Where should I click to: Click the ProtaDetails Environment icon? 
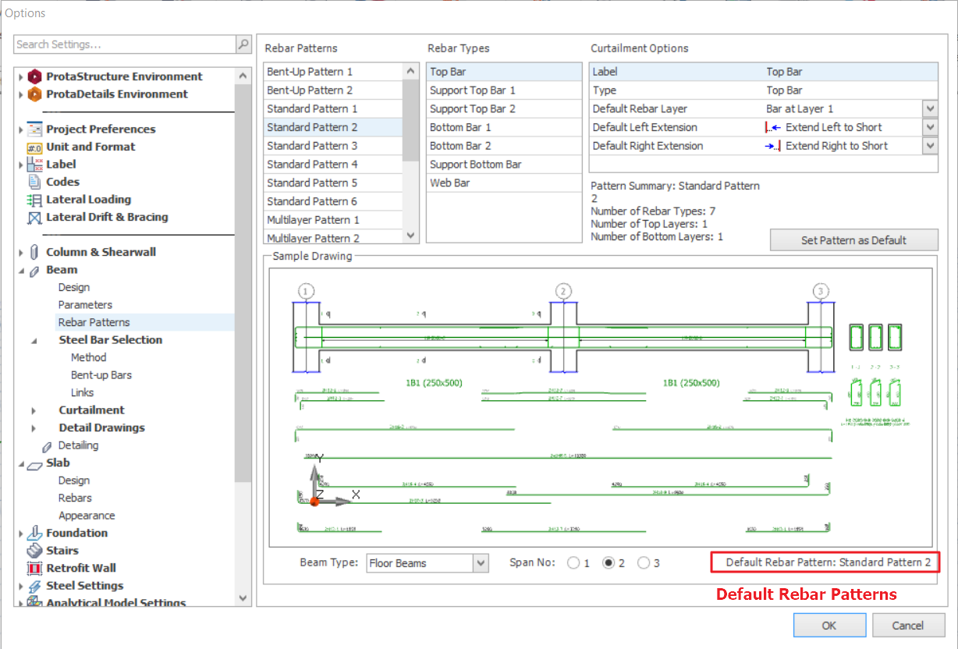(34, 94)
